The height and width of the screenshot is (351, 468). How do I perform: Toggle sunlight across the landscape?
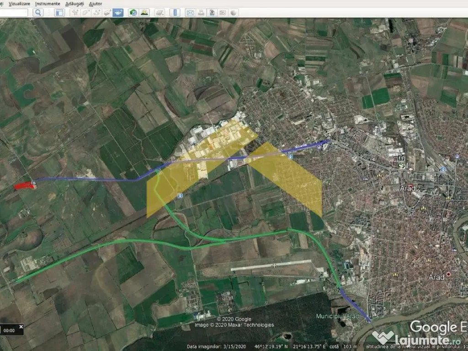click(x=144, y=13)
